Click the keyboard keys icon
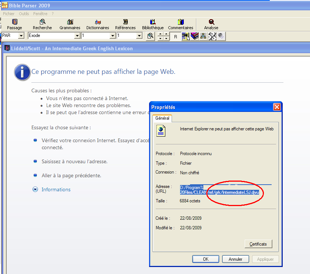This screenshot has width=310, height=274. click(x=212, y=36)
